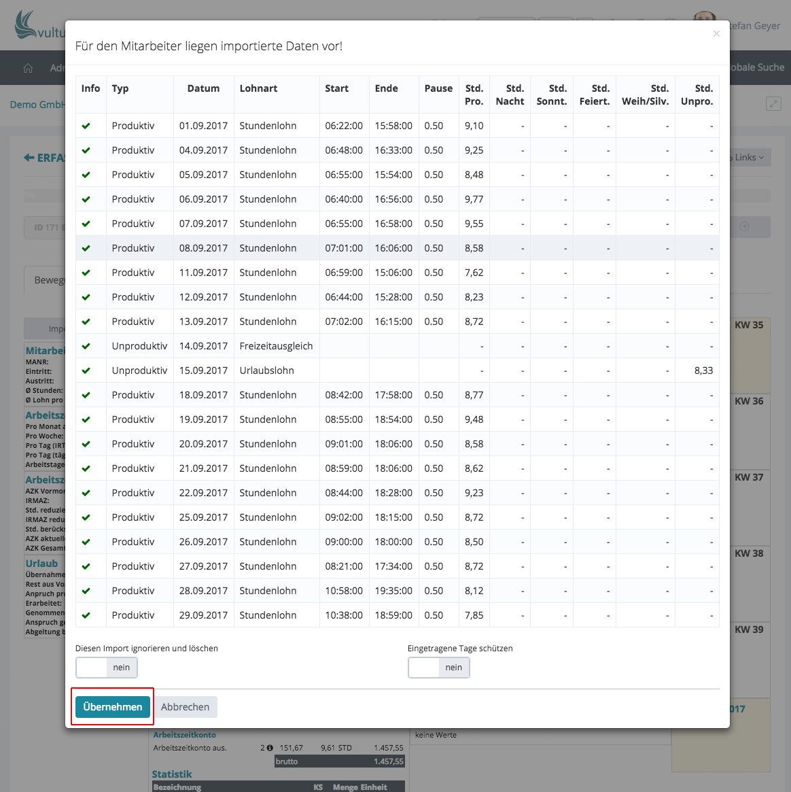Click green checkmark for 01.09.2017 row
Screen dimensions: 791x792
(x=86, y=126)
